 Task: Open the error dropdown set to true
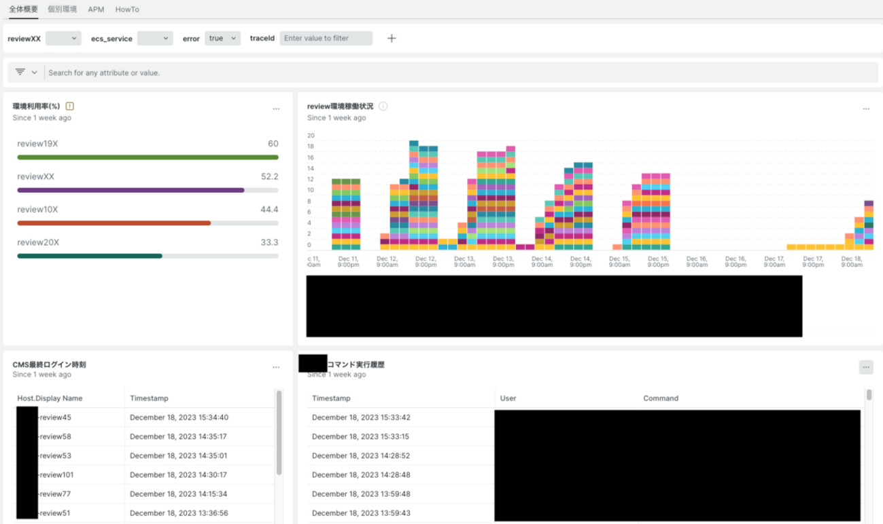[222, 39]
